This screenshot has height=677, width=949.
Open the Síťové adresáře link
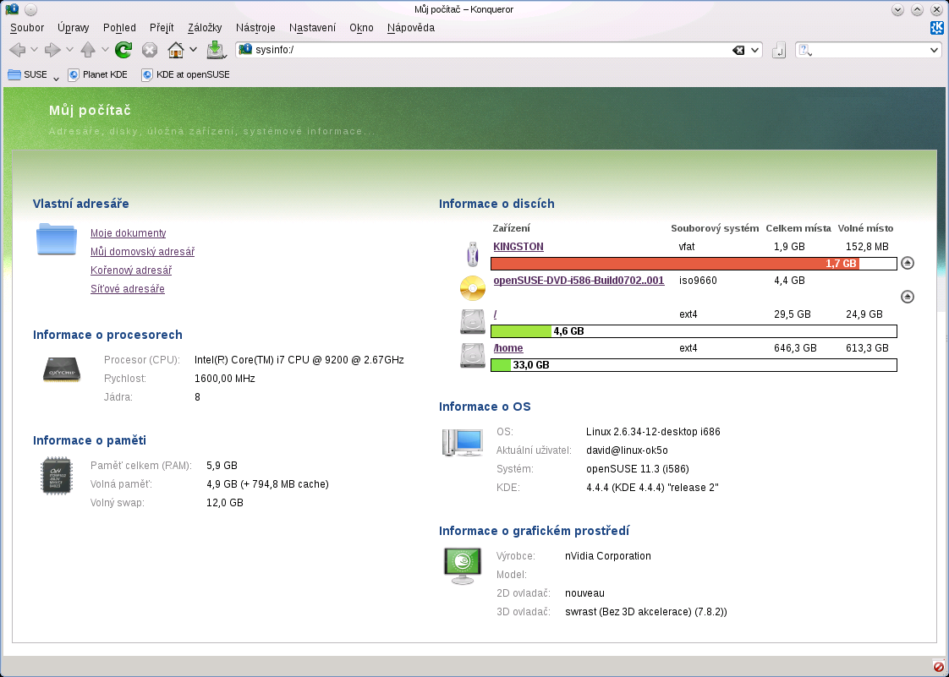[x=128, y=289]
